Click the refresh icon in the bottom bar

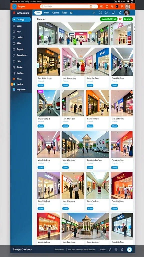(x=122, y=249)
